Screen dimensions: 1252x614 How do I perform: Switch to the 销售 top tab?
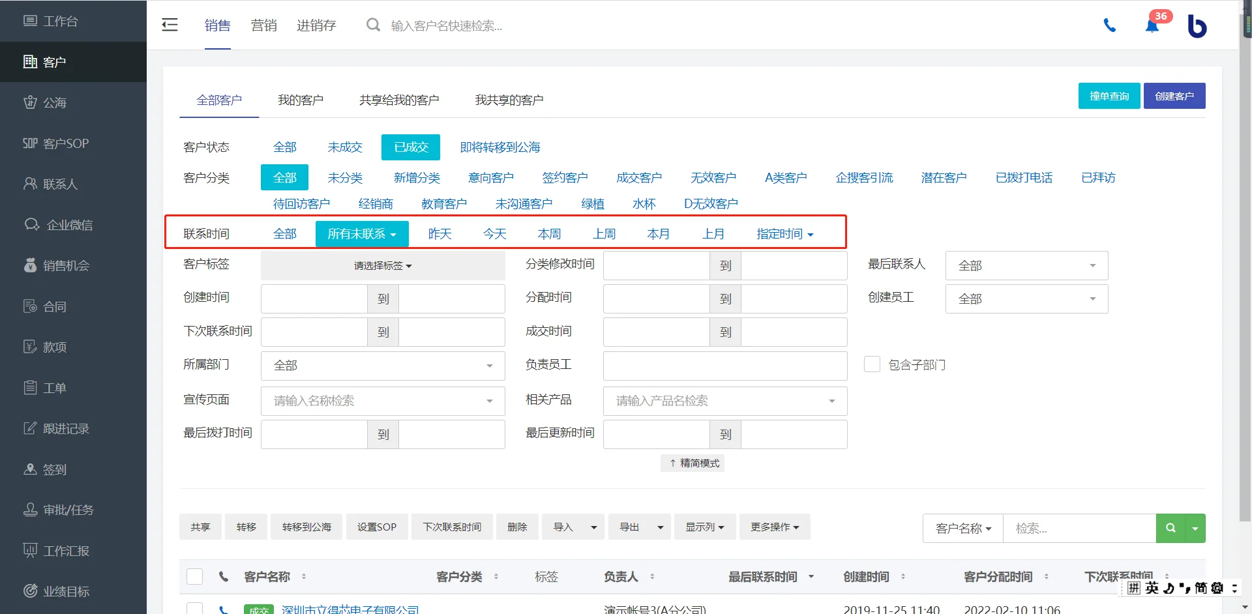point(217,25)
